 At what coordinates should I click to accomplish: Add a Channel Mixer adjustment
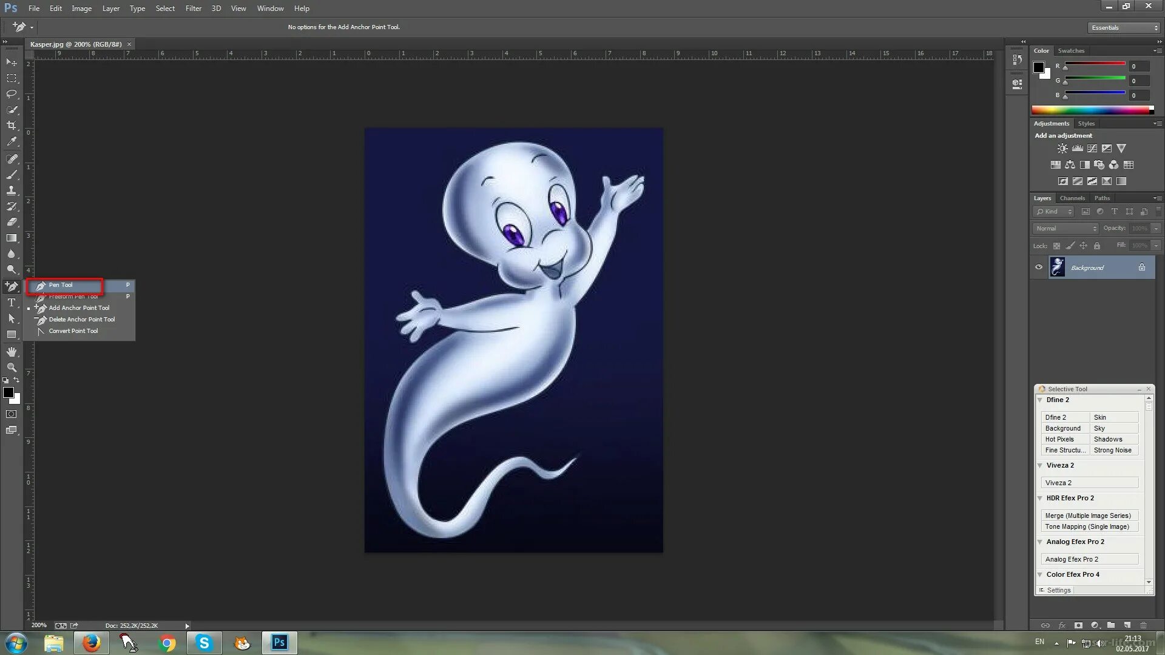[1114, 165]
